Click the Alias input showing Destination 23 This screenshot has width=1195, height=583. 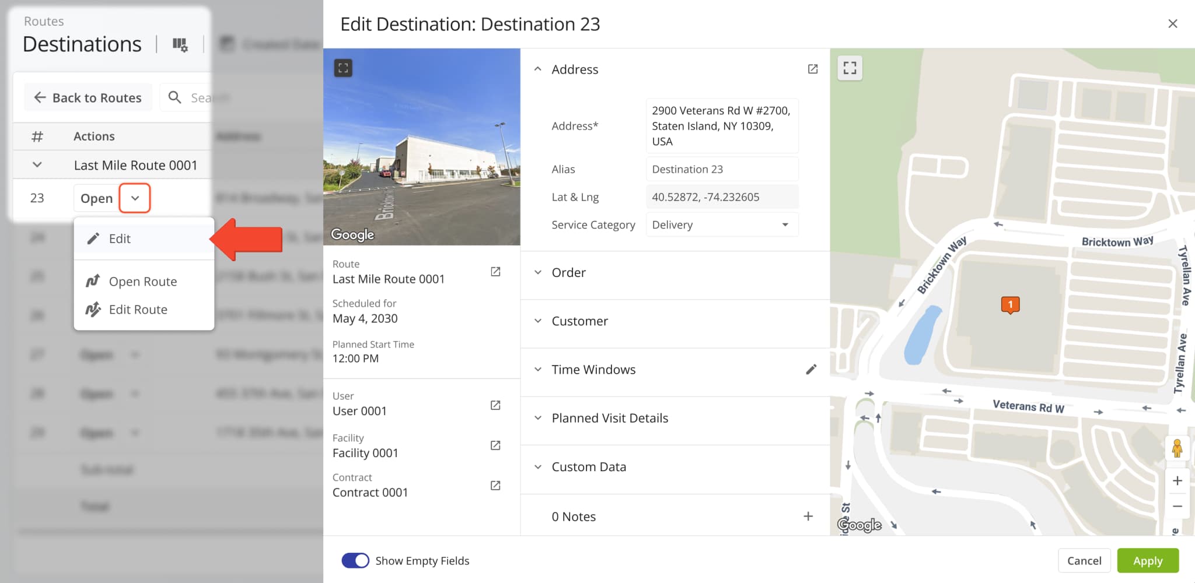(722, 168)
